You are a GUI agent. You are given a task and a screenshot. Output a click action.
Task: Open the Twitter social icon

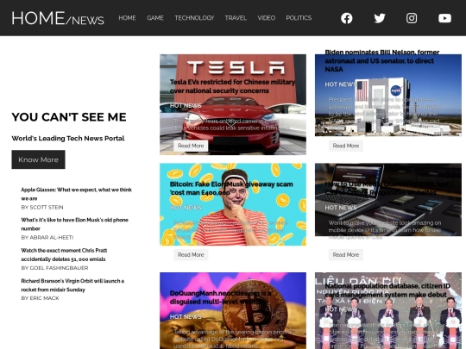[380, 18]
